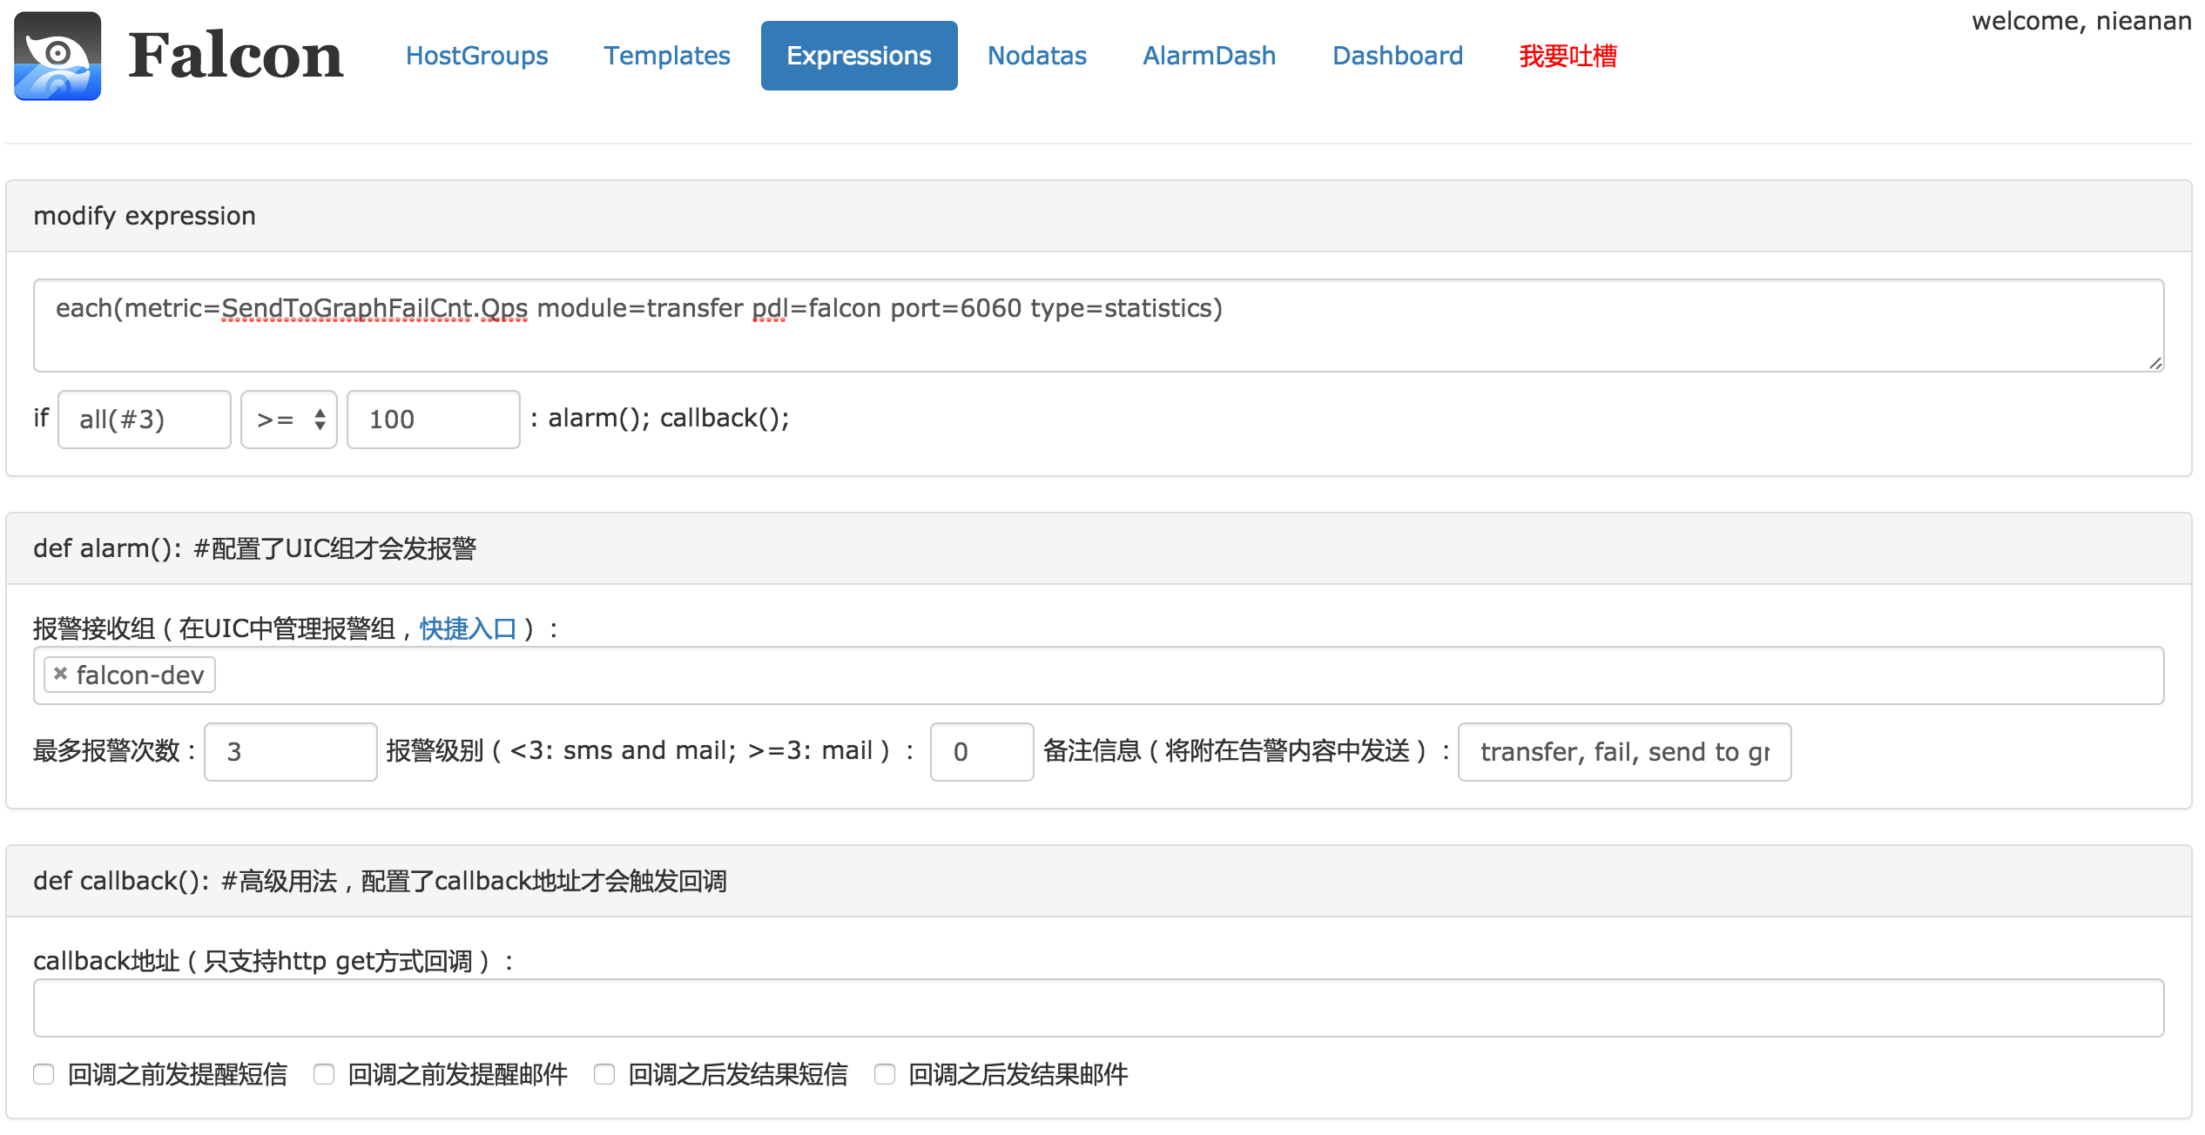Enable 回调之前发提醒短信 checkbox
Image resolution: width=2205 pixels, height=1135 pixels.
point(44,1074)
